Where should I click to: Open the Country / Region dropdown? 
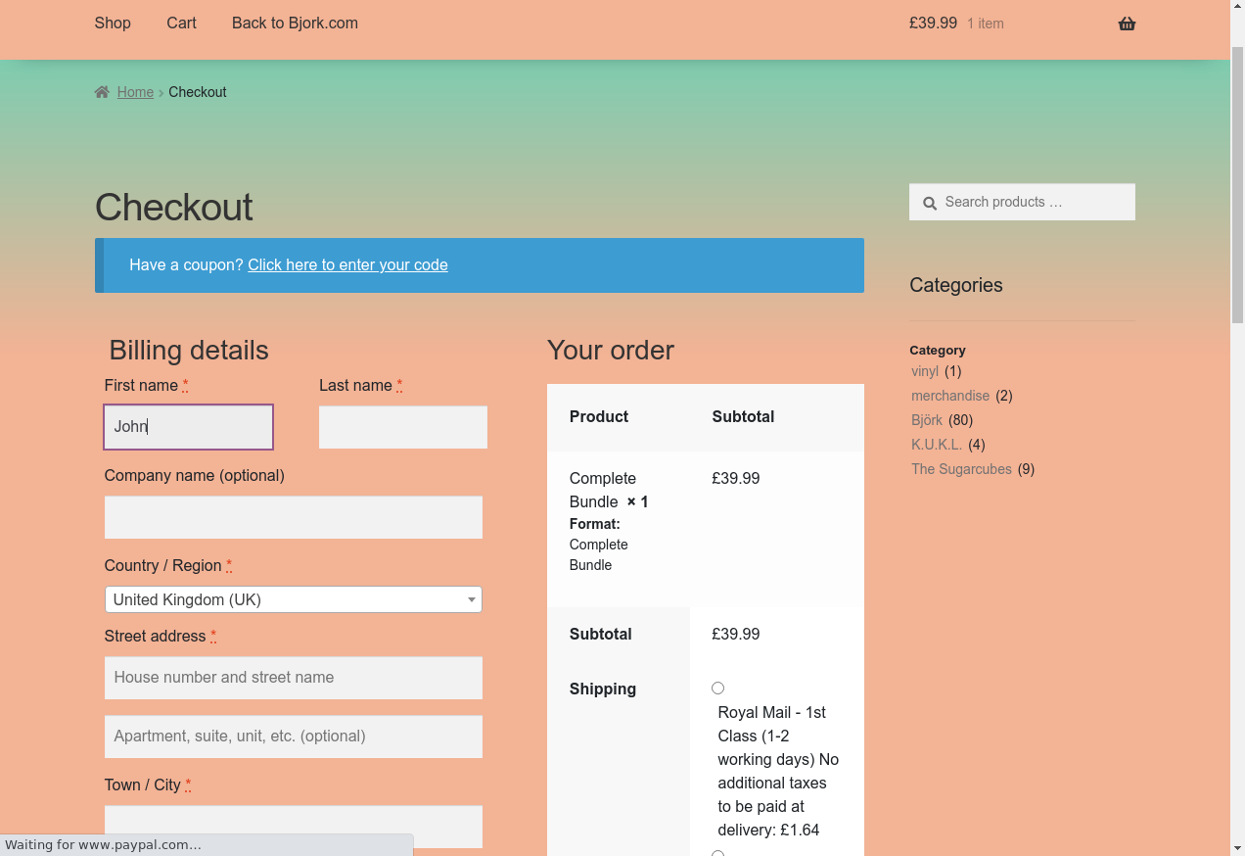pos(284,599)
